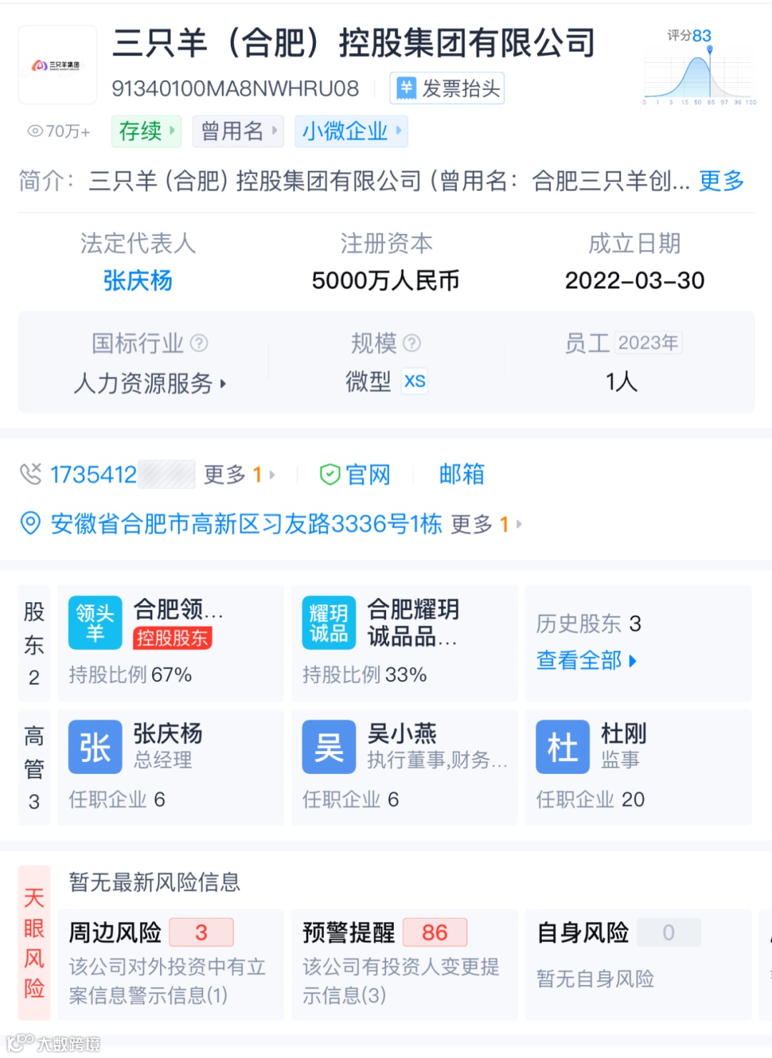Open shareholder 合肥领... company card
The width and height of the screenshot is (772, 1058).
pos(171,643)
